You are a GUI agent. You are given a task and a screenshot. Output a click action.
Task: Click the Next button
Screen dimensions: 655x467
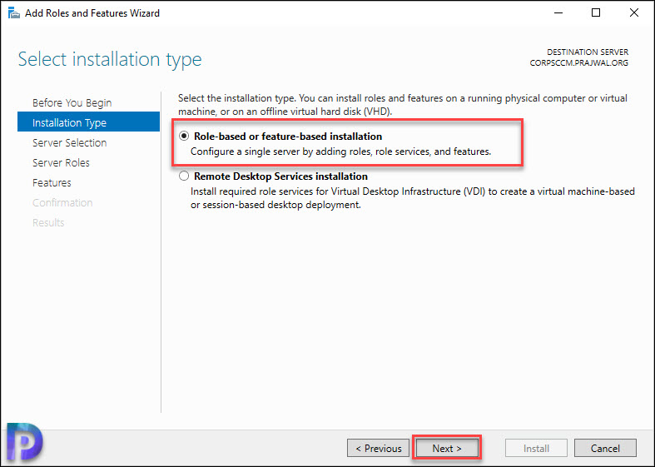click(x=447, y=448)
